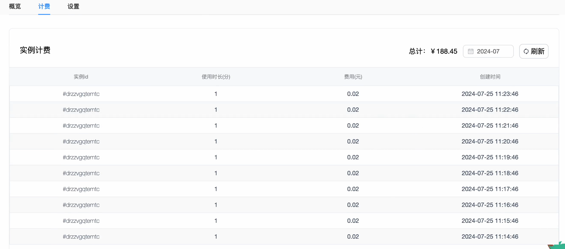Click the usage duration in the 11:20:46 row
The image size is (565, 249).
coord(216,142)
